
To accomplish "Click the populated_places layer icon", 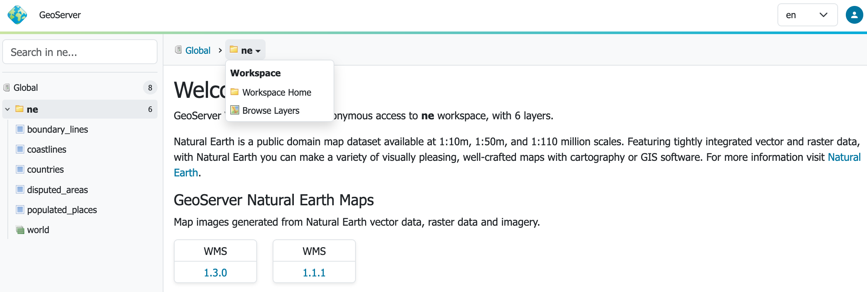I will 20,210.
